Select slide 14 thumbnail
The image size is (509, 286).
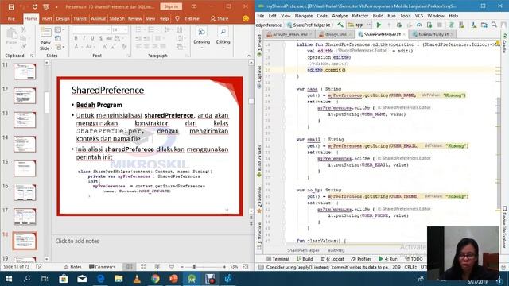point(25,144)
